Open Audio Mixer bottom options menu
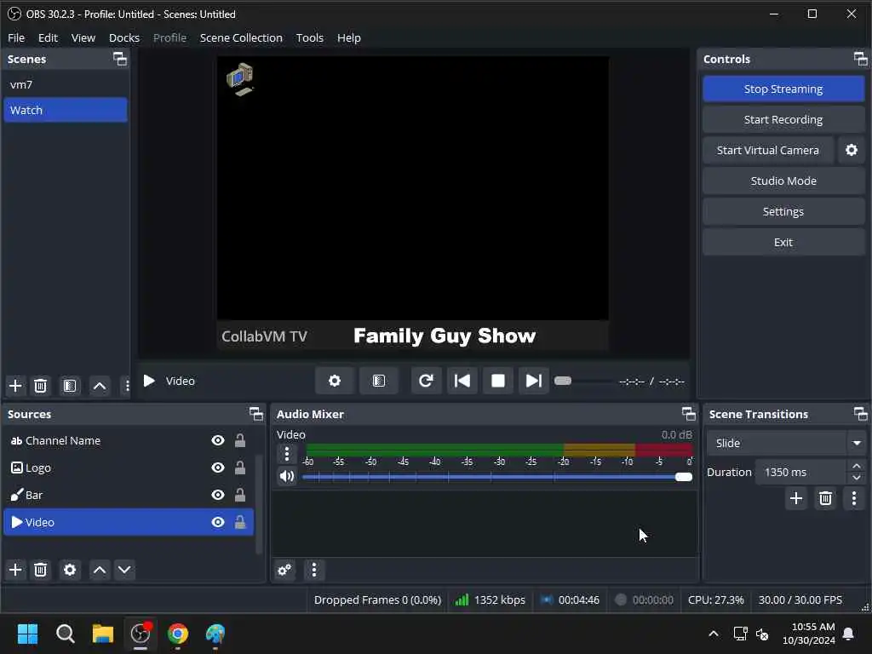 click(x=314, y=570)
